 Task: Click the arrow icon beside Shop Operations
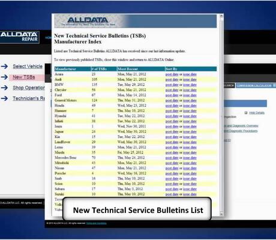click(5, 88)
